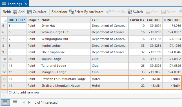Select the Shape column header
This screenshot has height=107, width=182.
click(33, 20)
